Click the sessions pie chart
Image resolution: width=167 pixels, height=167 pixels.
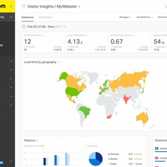click(x=96, y=159)
